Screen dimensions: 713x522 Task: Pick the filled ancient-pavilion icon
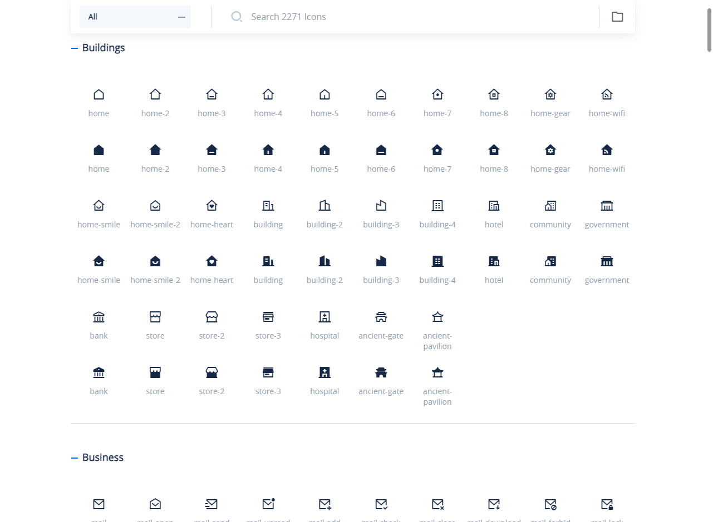[437, 372]
